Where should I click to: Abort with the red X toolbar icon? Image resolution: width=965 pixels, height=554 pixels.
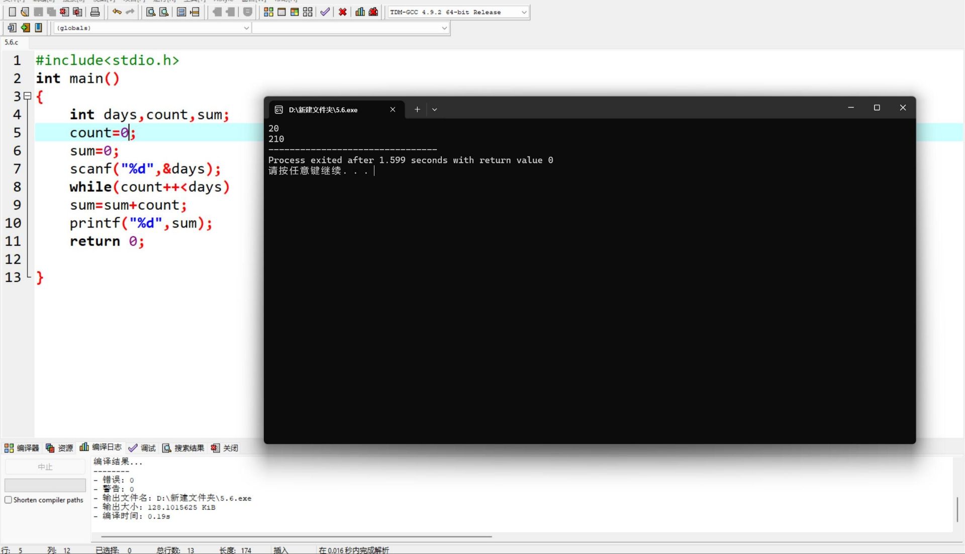click(x=342, y=12)
